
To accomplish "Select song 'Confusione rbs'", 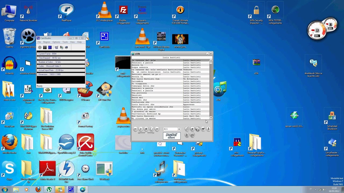I will [170, 102].
